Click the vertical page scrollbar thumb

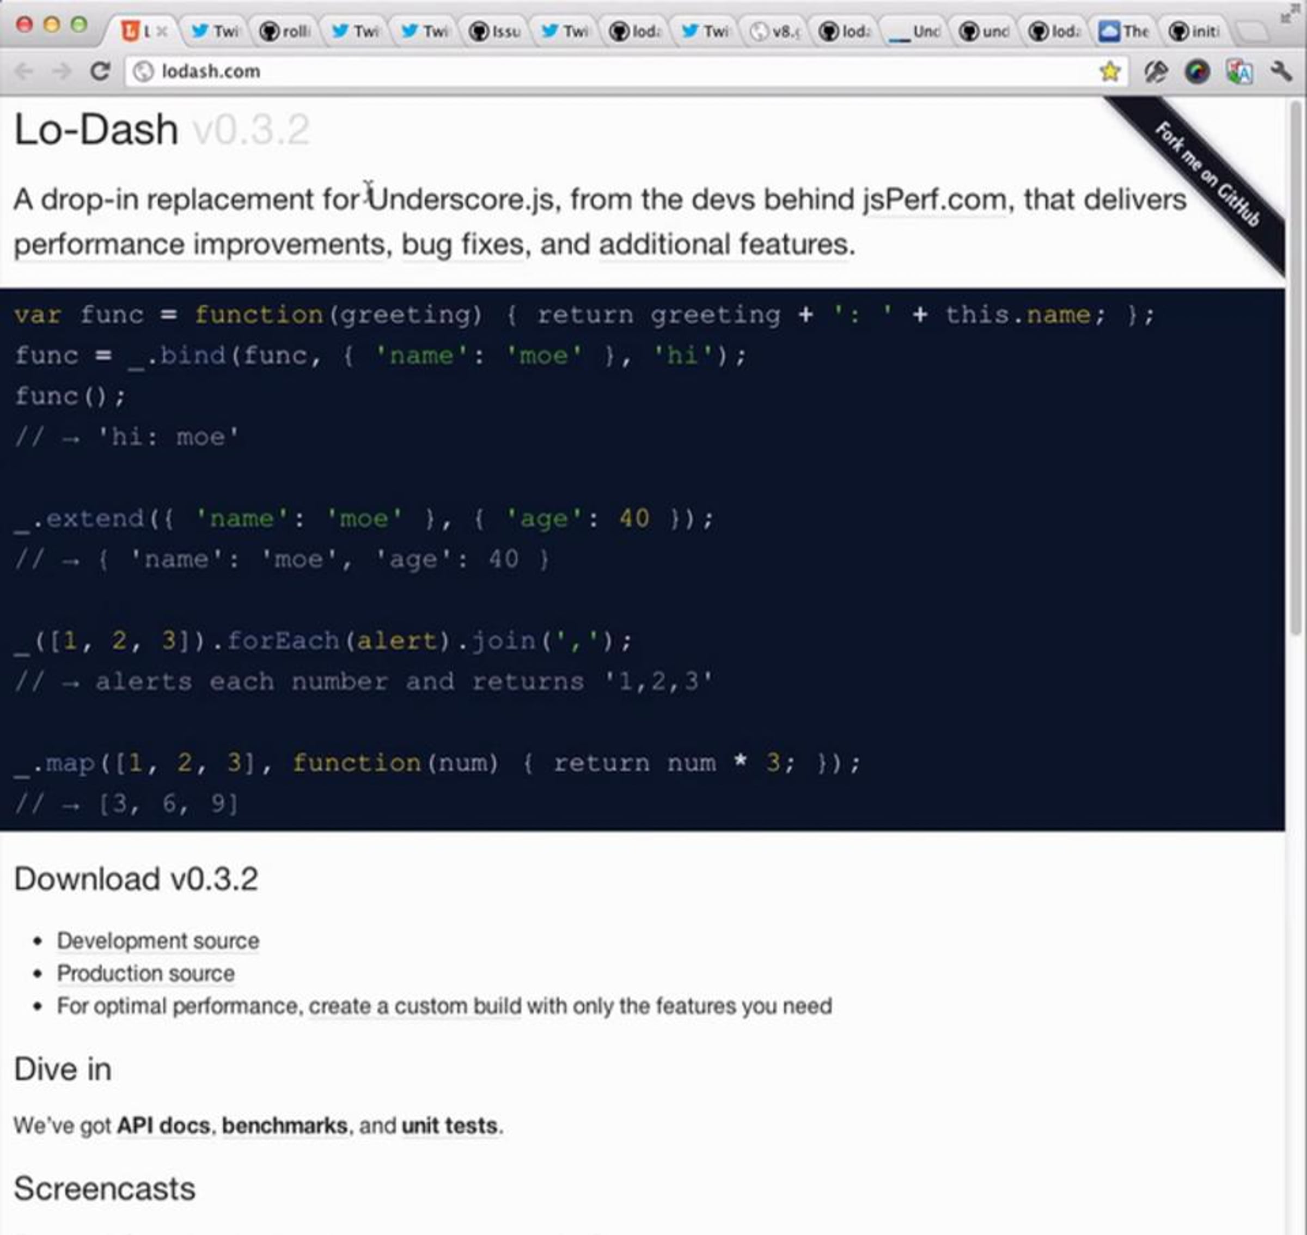(x=1296, y=369)
